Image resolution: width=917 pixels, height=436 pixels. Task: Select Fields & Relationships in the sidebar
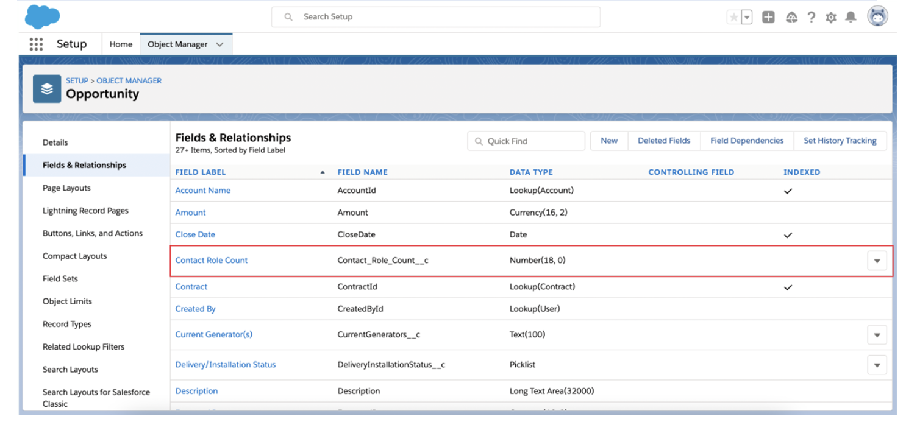pos(96,165)
